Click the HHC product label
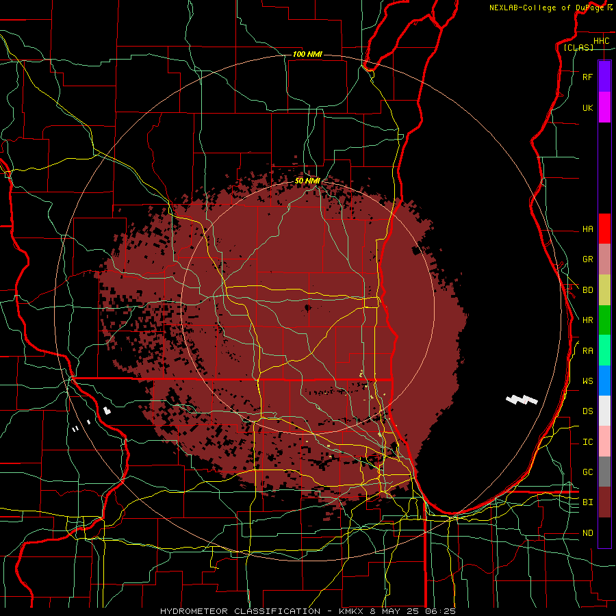Screen dimensions: 616x616 [x=601, y=41]
